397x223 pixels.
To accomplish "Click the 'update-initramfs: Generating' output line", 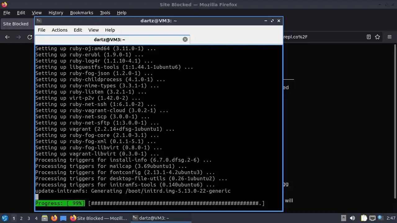I will [x=133, y=191].
